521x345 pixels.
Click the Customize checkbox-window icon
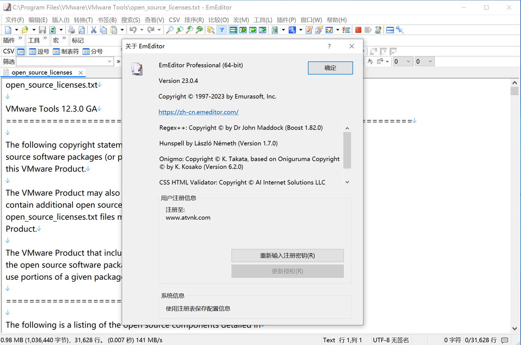pos(329,30)
